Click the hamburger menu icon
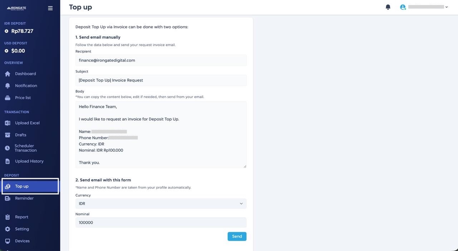Viewport: 458px width, 251px height. [50, 8]
